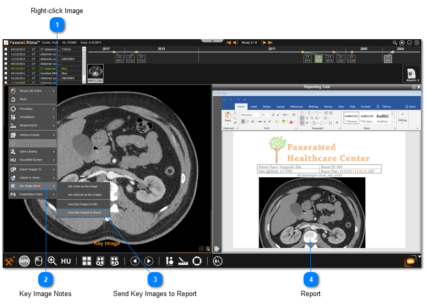Click the measurements ruler icon in toolbar
Screen dimensions: 426x306
184,261
